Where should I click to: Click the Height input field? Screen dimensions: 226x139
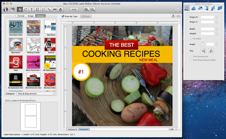[207, 34]
